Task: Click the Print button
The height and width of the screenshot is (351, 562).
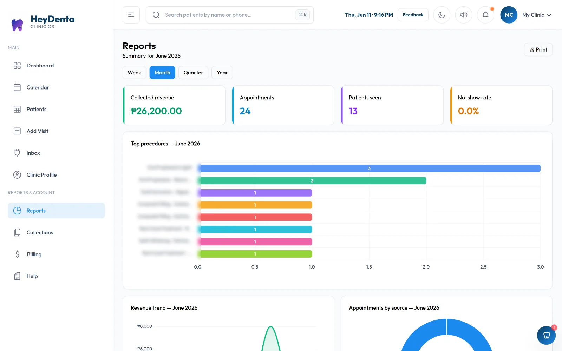Action: tap(538, 49)
